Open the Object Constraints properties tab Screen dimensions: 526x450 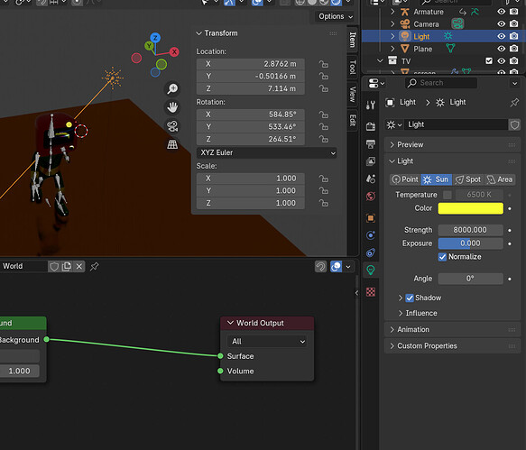(371, 253)
